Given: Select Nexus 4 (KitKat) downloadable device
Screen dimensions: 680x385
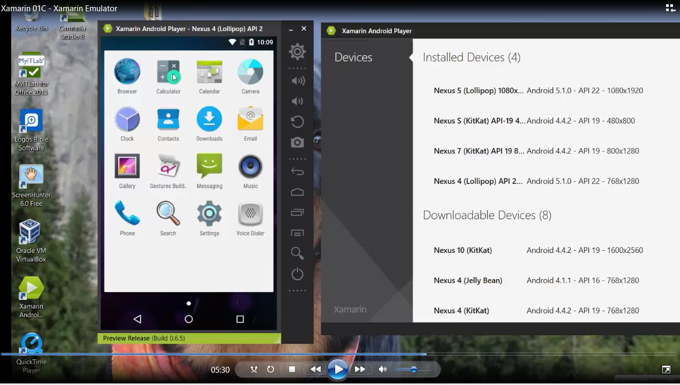Looking at the screenshot, I should 537,311.
